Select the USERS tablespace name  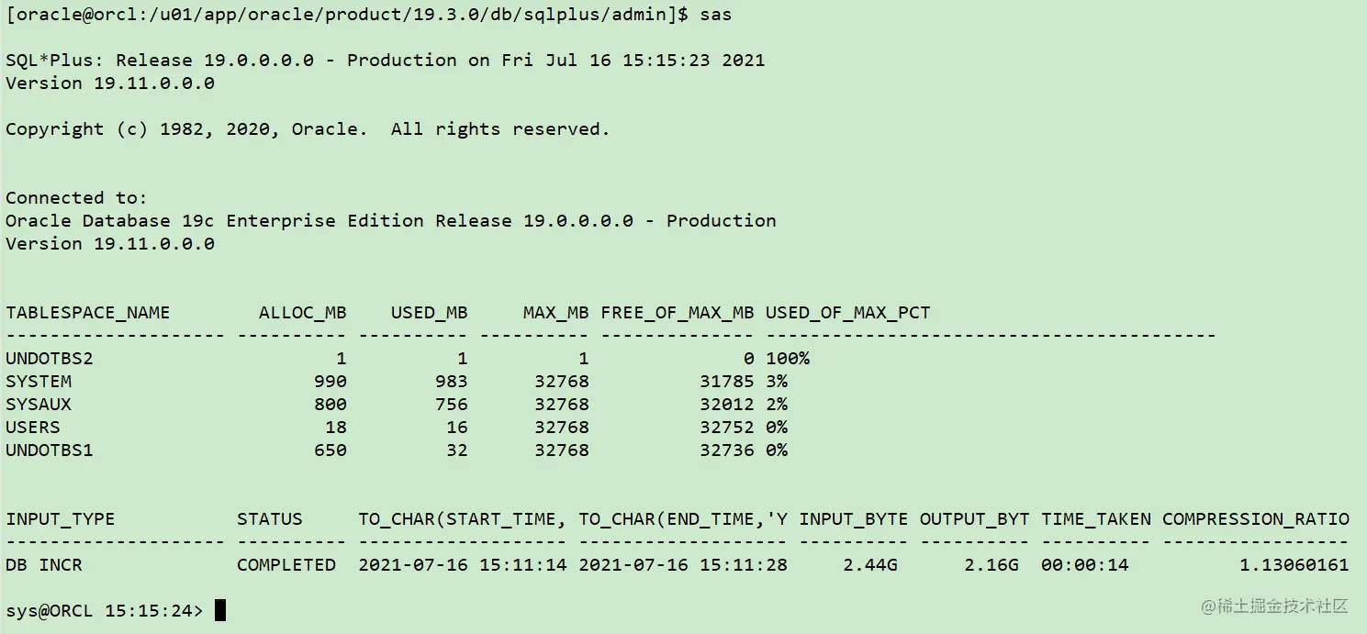coord(33,427)
